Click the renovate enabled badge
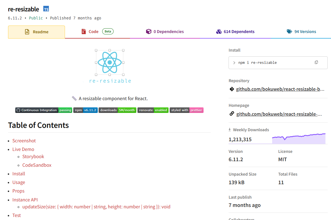Viewport: 331px width, 220px height. (x=153, y=110)
